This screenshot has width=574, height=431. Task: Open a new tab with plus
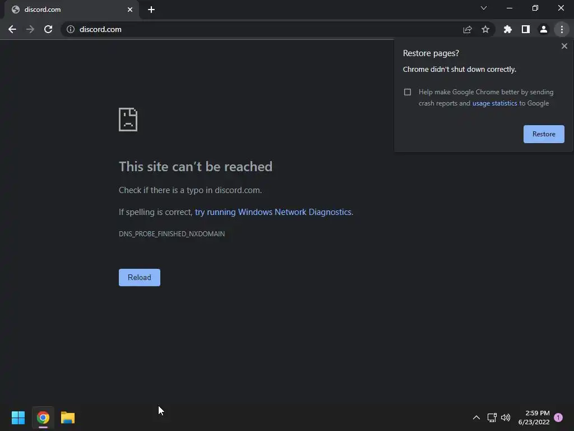pyautogui.click(x=151, y=10)
